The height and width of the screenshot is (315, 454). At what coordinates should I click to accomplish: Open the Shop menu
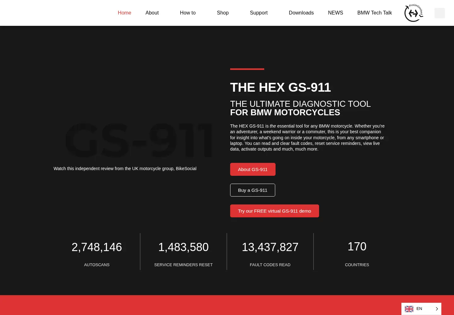(223, 13)
